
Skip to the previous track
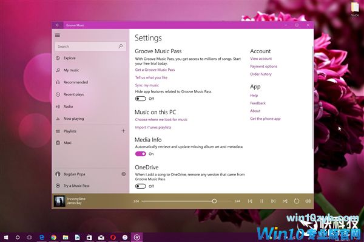click(x=250, y=201)
